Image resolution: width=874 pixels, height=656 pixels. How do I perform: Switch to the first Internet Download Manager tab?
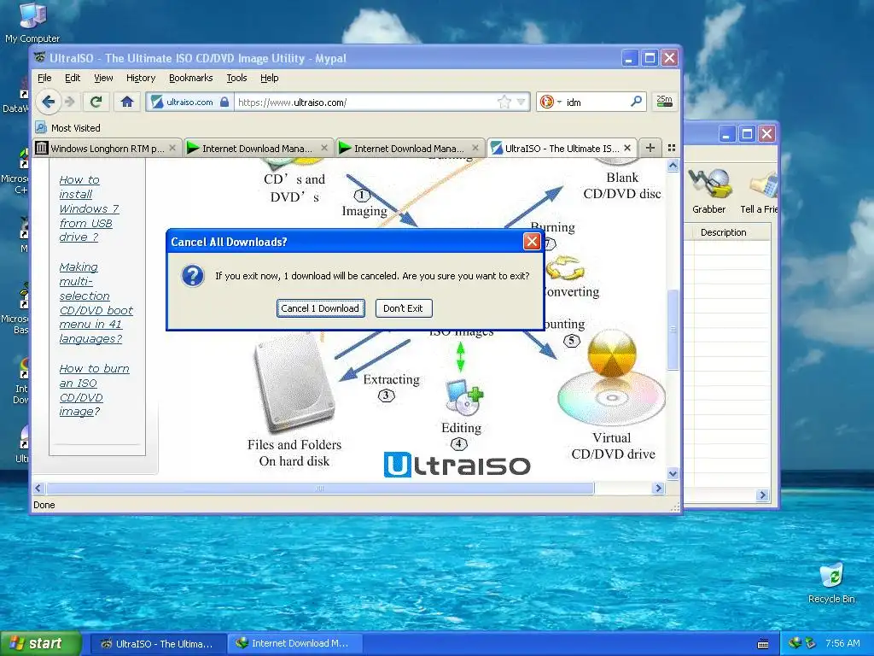tap(258, 148)
